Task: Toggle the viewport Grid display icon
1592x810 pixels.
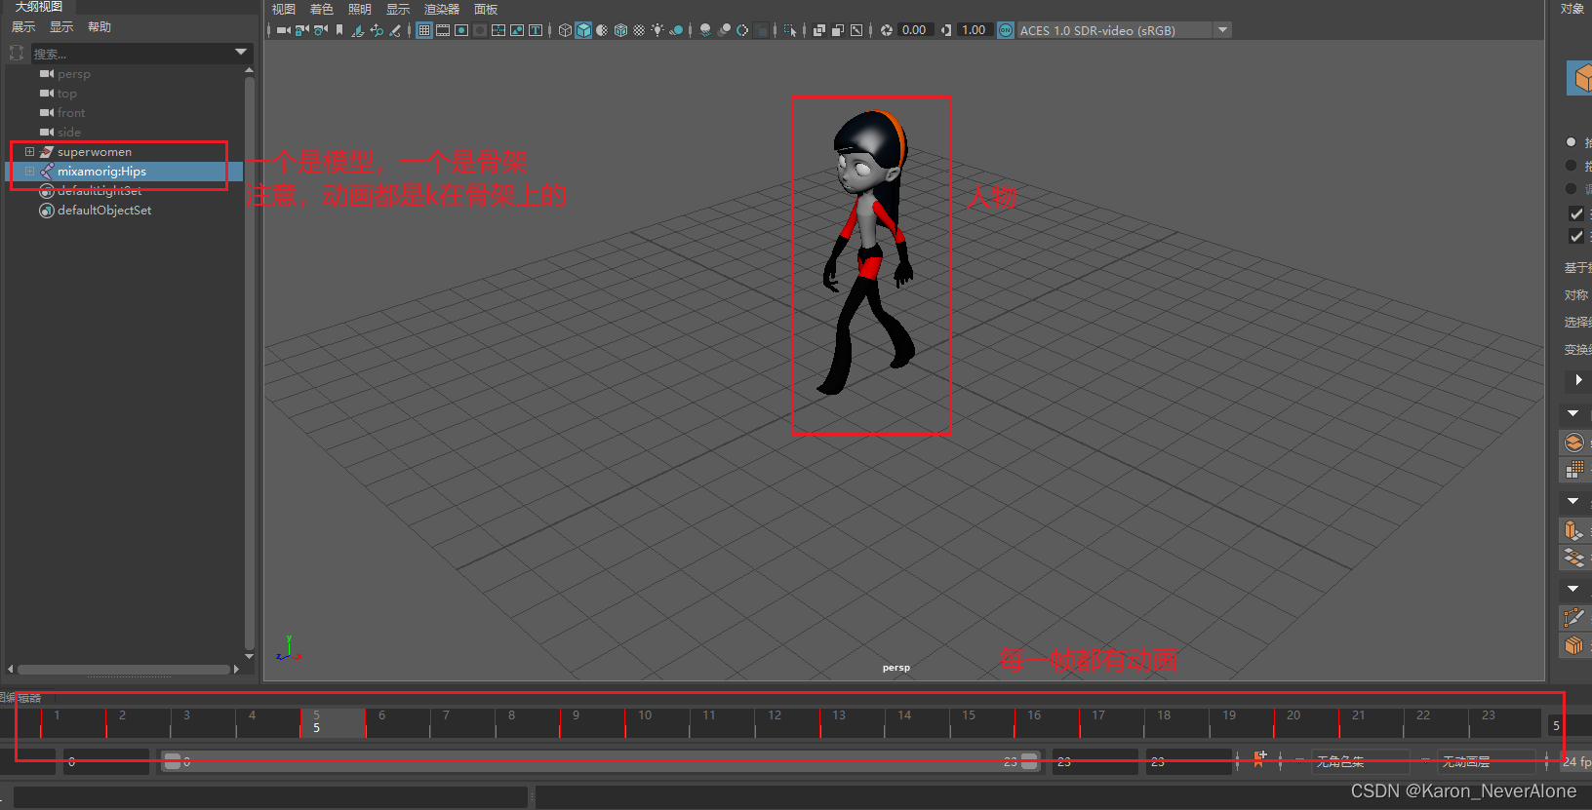Action: click(424, 30)
